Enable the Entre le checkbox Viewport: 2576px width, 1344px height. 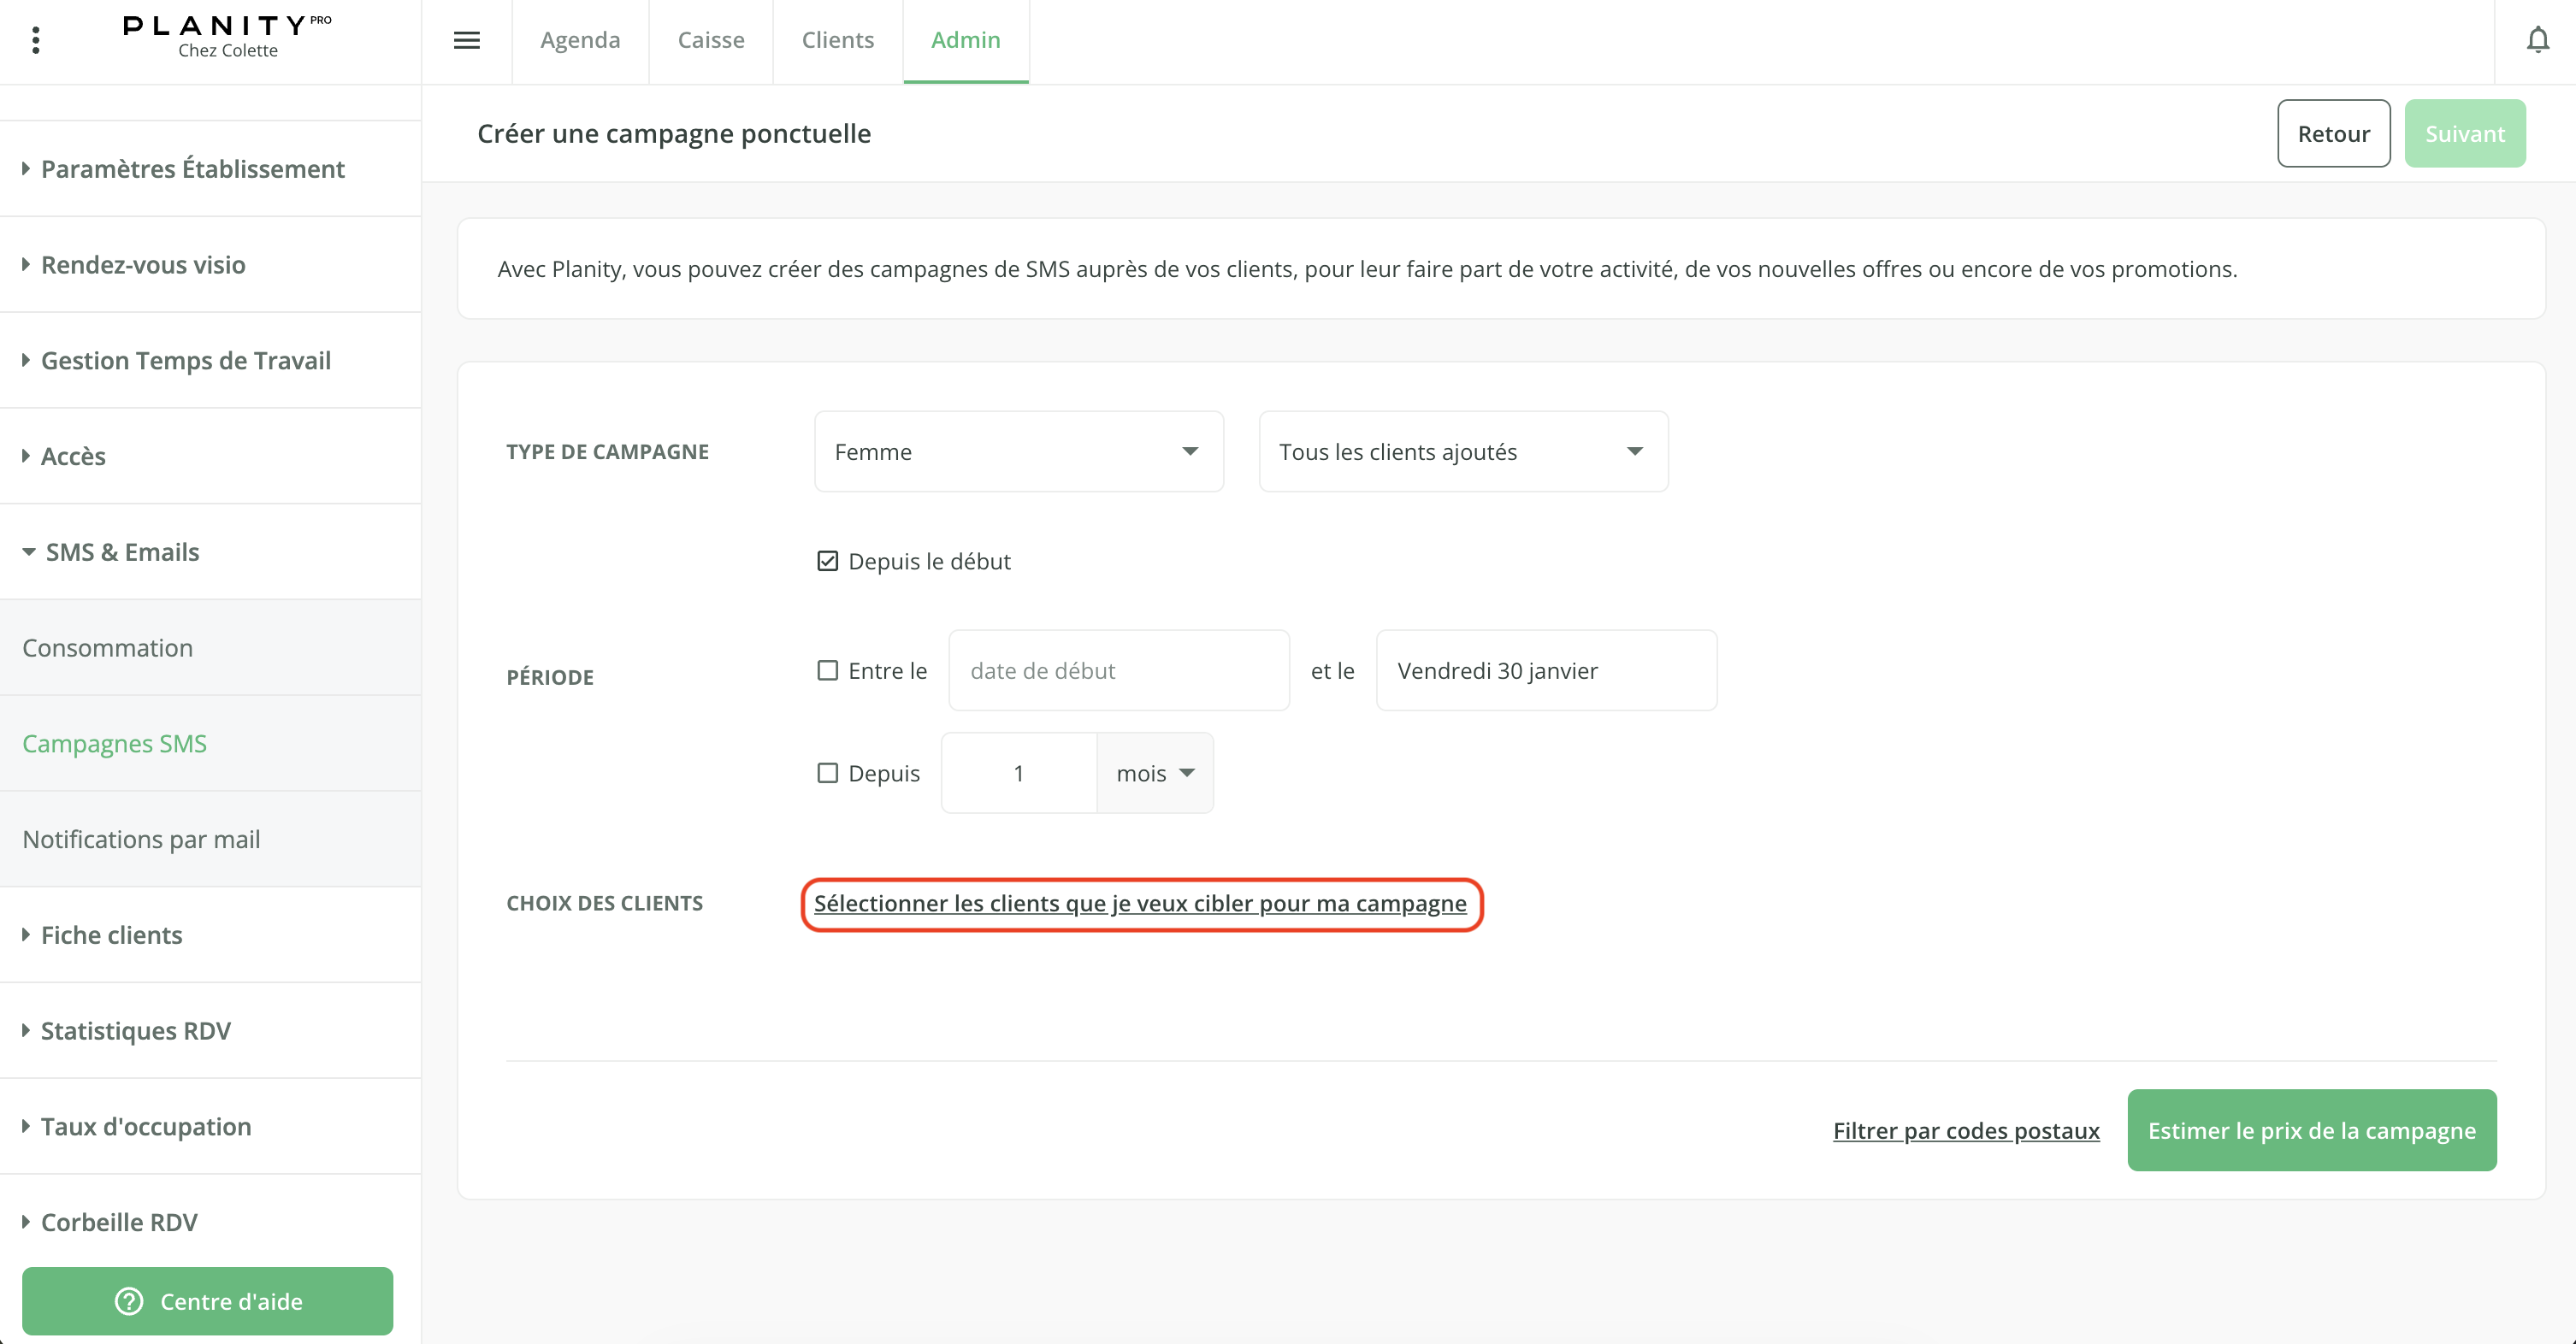(x=827, y=670)
